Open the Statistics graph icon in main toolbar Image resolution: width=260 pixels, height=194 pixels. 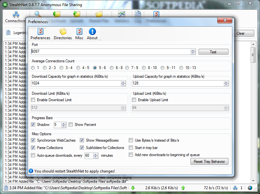[122, 14]
